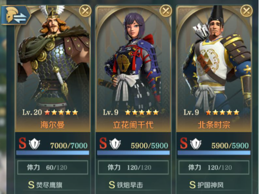The width and height of the screenshot is (259, 194).
Task: Remove 海尔曼 with the crossed-swords button
Action: 85,11
